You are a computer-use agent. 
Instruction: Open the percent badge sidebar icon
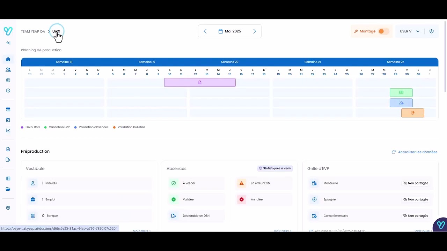[x=8, y=91]
